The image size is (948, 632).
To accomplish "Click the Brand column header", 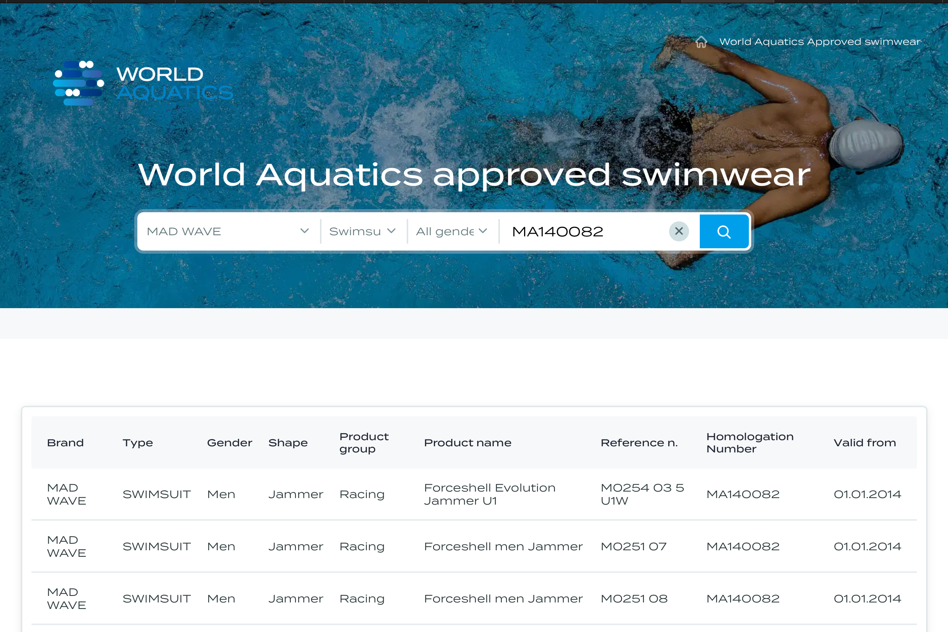I will pos(65,442).
